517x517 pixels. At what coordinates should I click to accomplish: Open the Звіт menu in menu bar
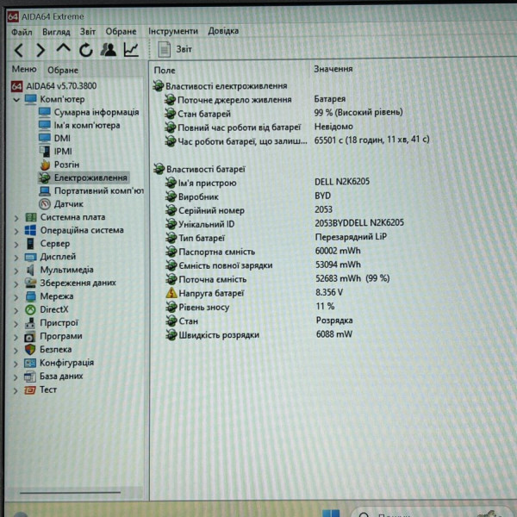tap(88, 32)
